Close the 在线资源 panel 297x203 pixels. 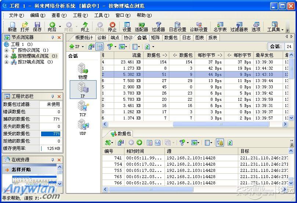click(x=59, y=160)
